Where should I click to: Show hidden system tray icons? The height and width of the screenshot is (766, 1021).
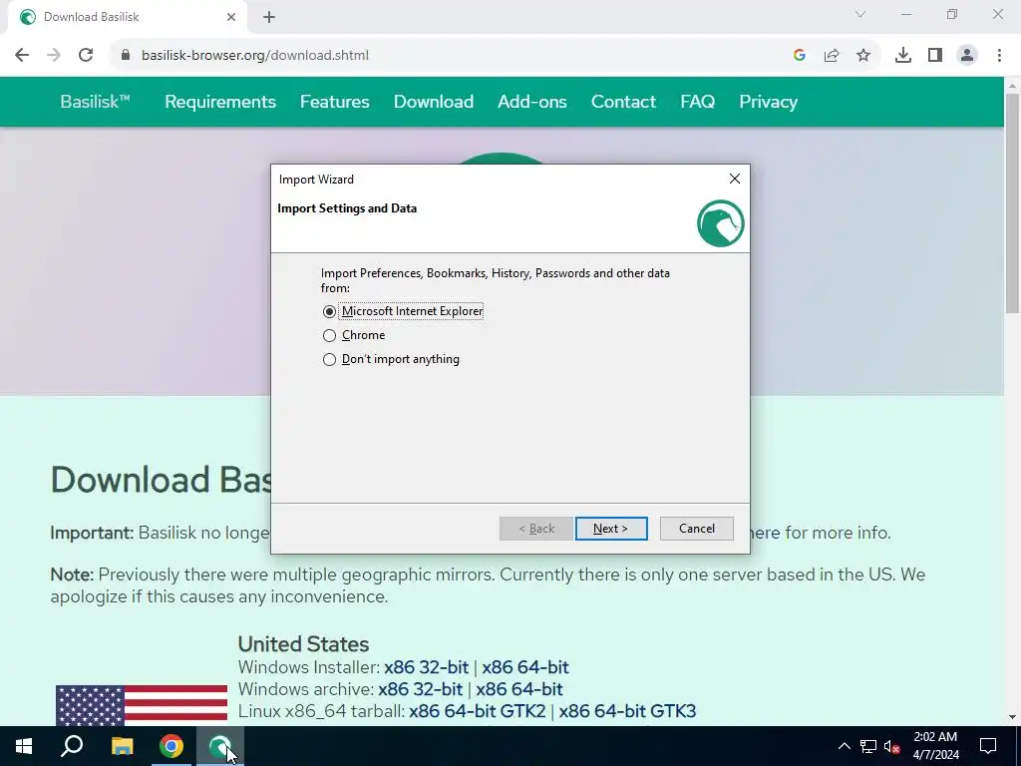pyautogui.click(x=844, y=746)
